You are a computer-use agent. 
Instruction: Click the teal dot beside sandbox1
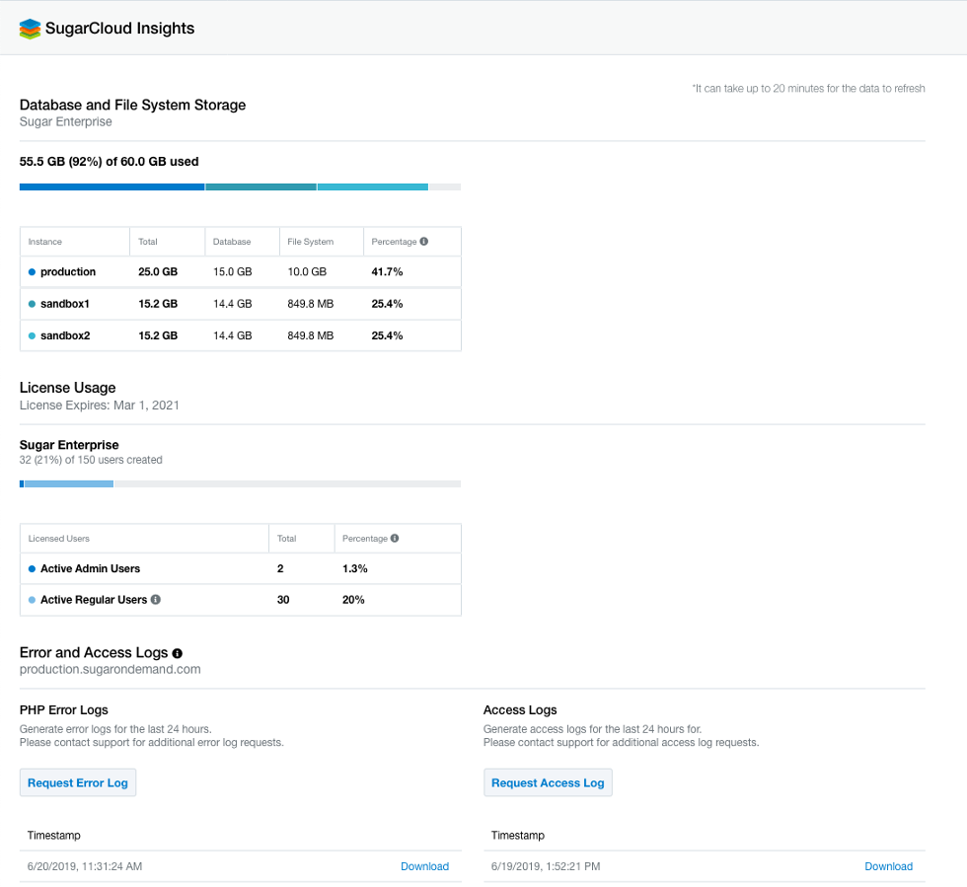coord(32,304)
